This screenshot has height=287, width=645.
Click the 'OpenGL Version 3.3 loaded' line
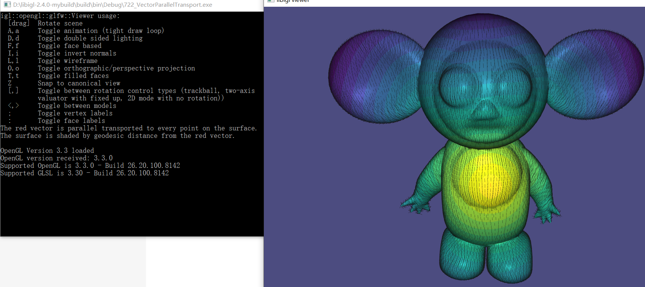point(47,151)
